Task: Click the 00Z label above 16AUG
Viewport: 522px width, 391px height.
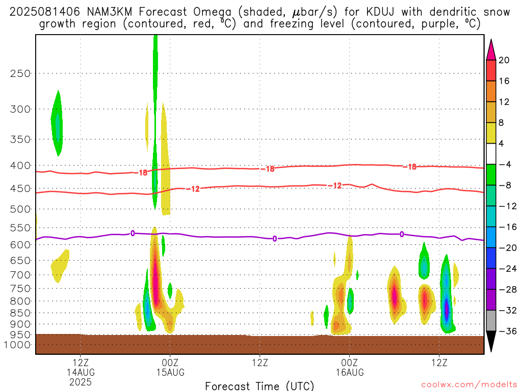Action: tap(350, 362)
